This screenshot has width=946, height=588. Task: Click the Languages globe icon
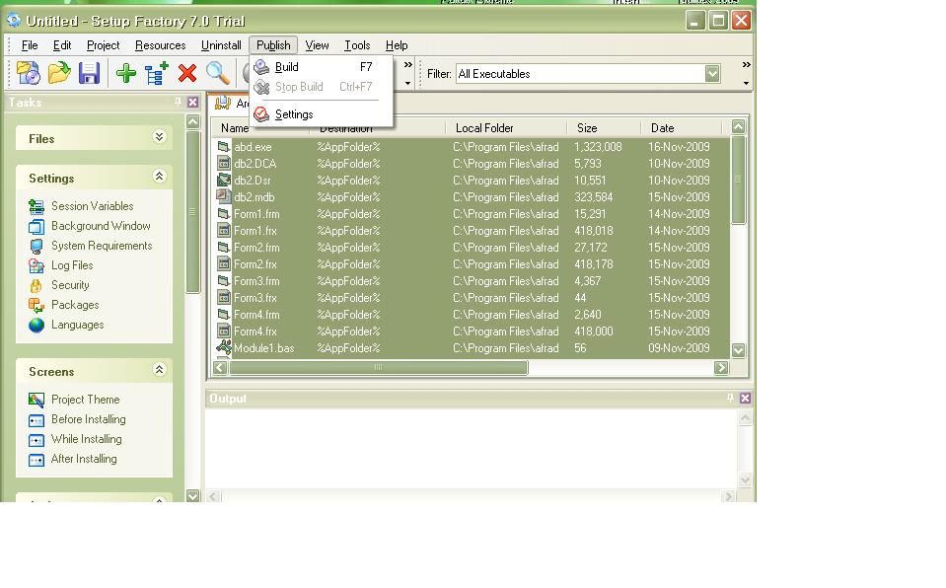(x=36, y=325)
